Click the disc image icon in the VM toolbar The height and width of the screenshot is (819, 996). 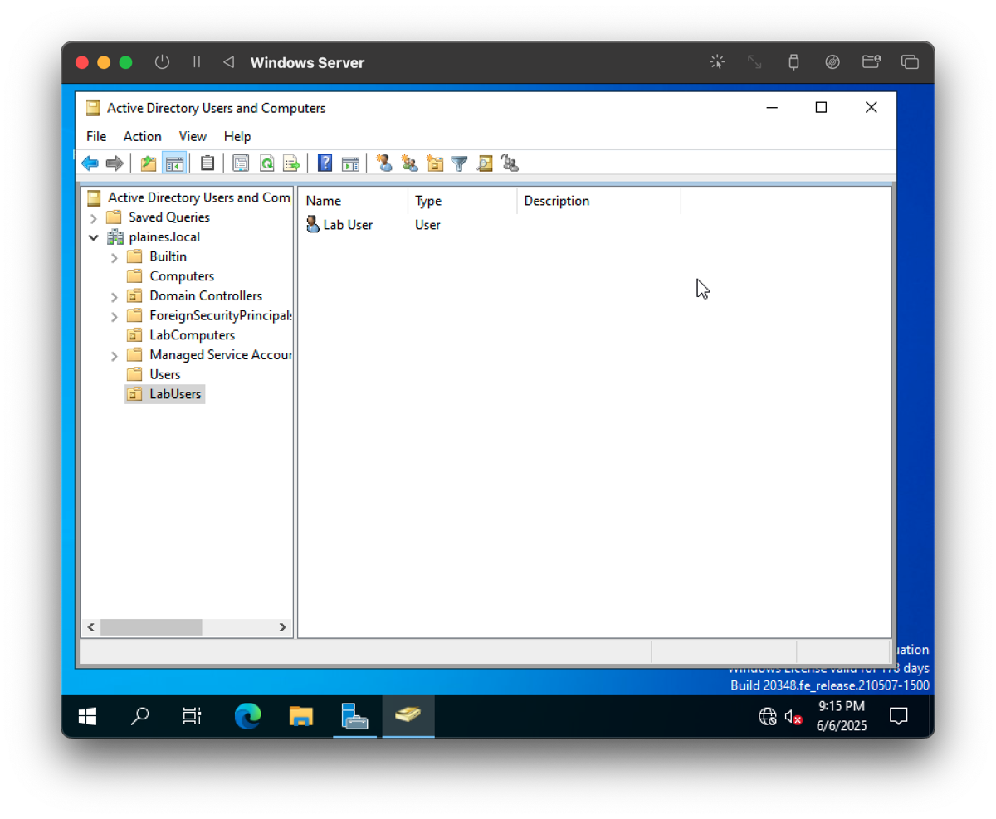click(x=832, y=62)
